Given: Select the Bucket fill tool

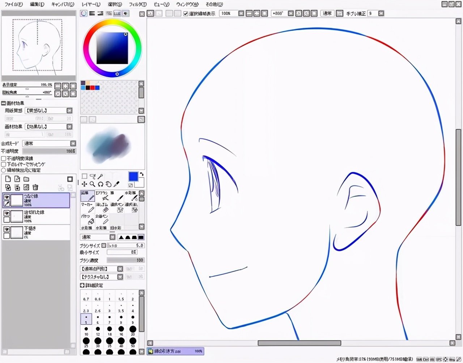Looking at the screenshot, I should pyautogui.click(x=88, y=220).
